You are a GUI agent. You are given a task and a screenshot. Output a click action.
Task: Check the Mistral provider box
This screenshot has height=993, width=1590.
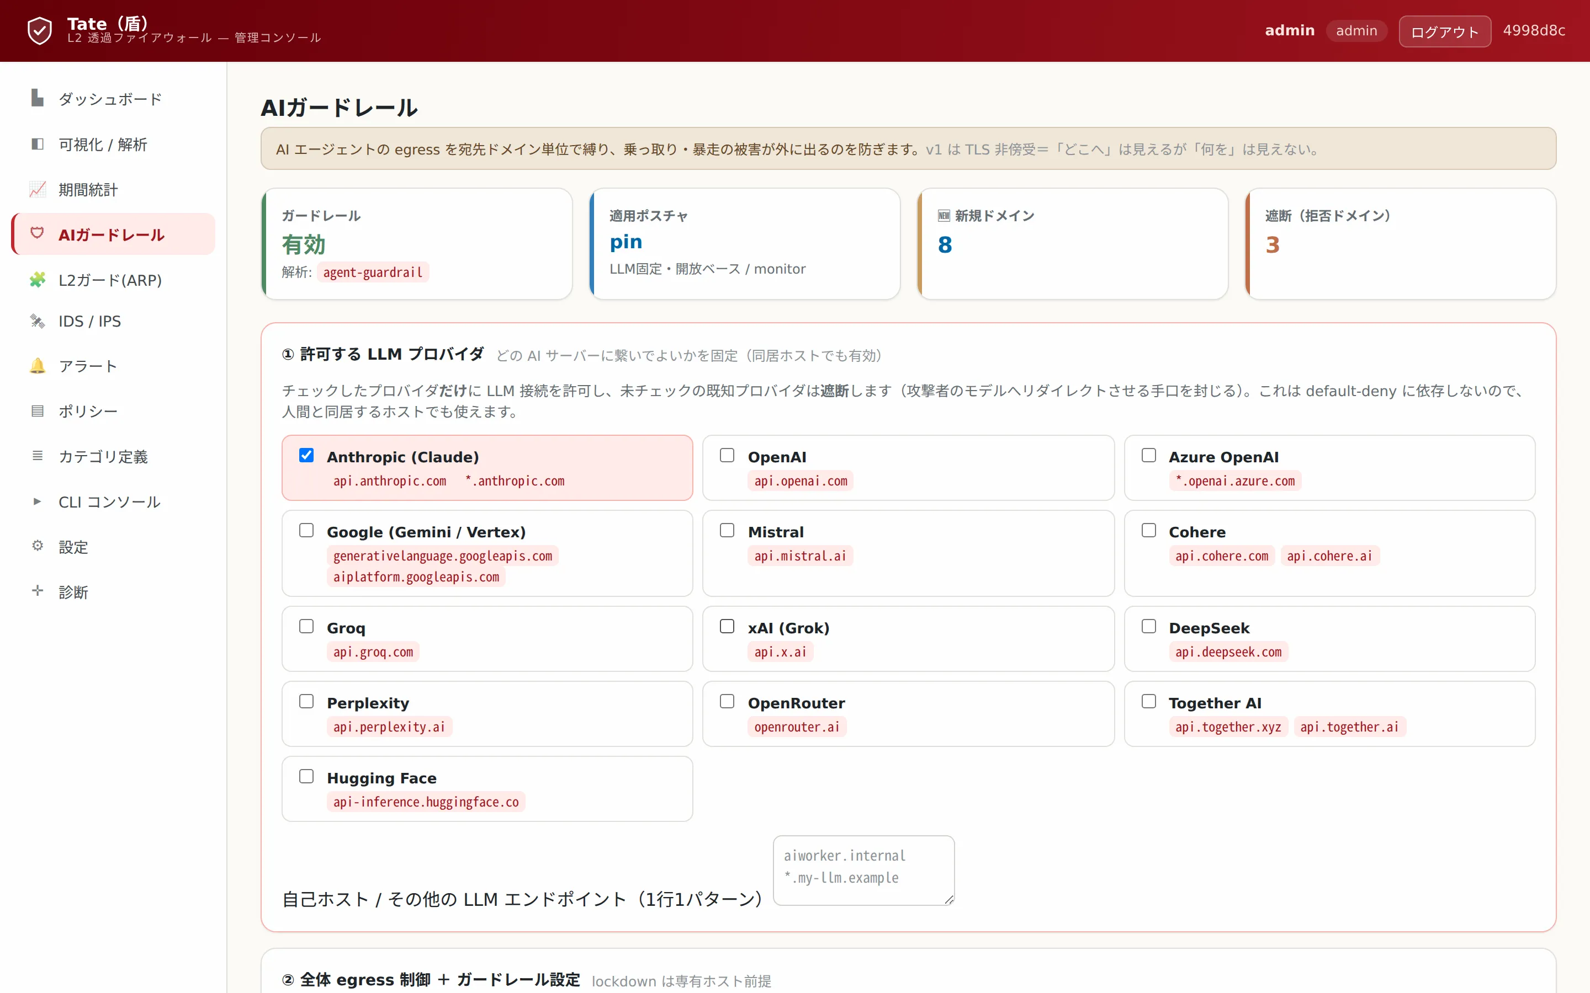727,530
